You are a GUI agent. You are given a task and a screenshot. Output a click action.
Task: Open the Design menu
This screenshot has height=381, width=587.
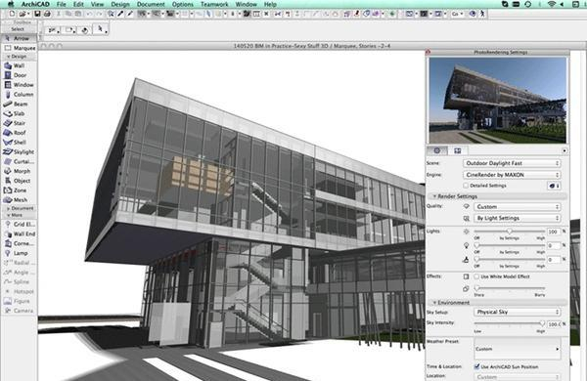click(120, 4)
